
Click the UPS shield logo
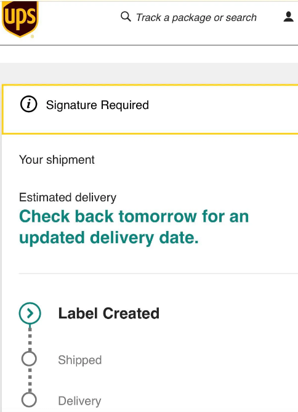point(20,19)
